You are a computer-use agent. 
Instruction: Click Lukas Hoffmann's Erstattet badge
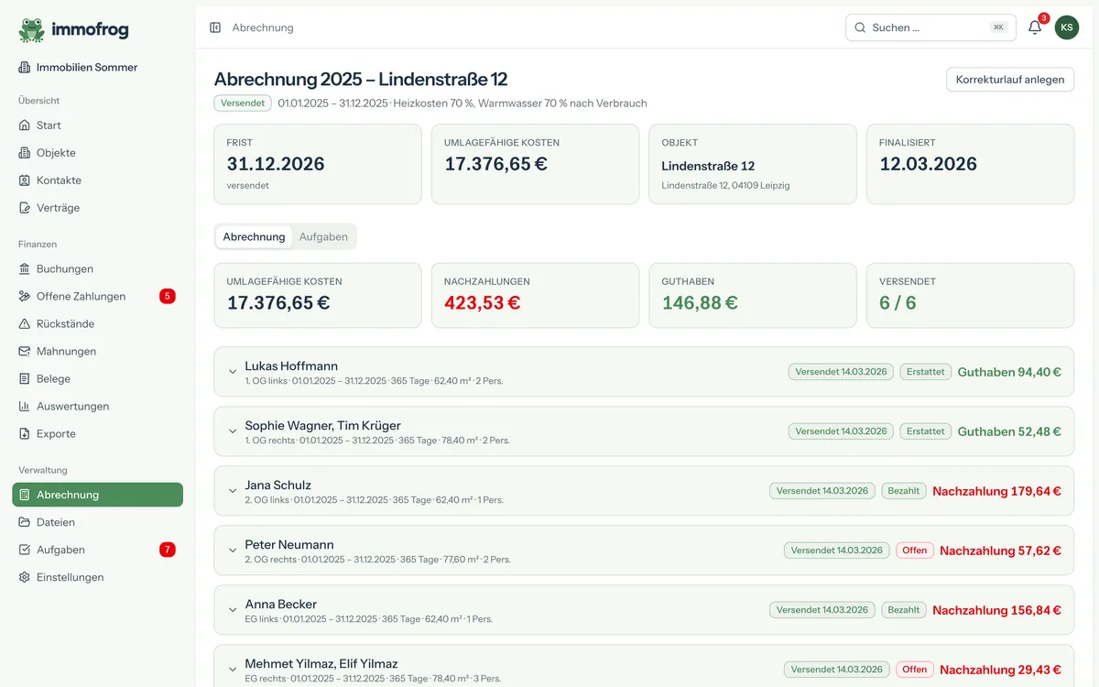tap(925, 372)
